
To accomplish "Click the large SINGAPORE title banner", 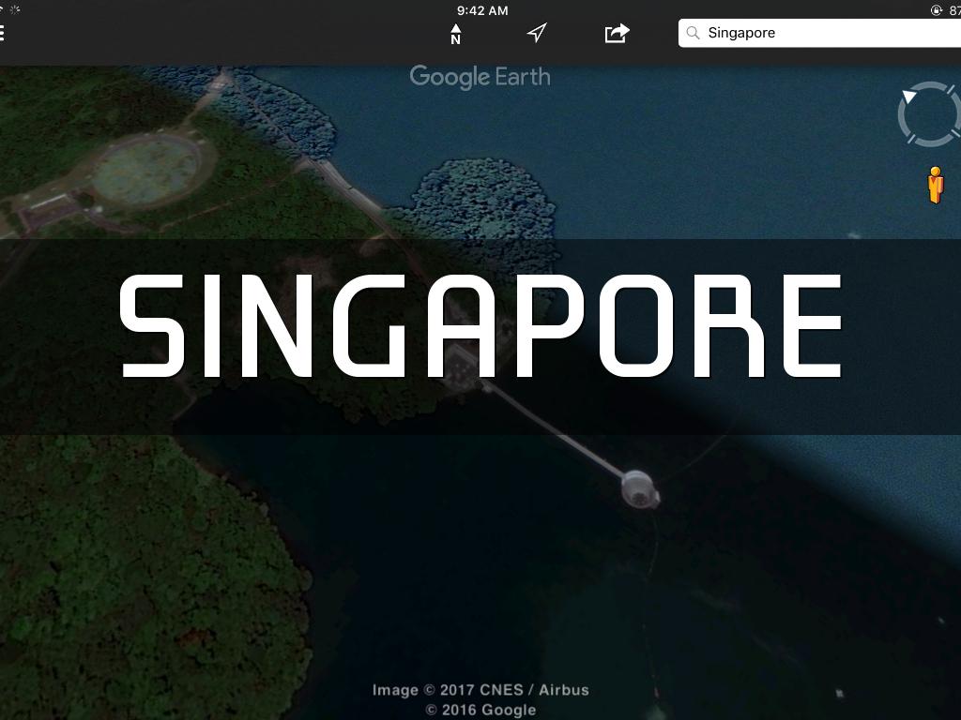I will click(480, 326).
